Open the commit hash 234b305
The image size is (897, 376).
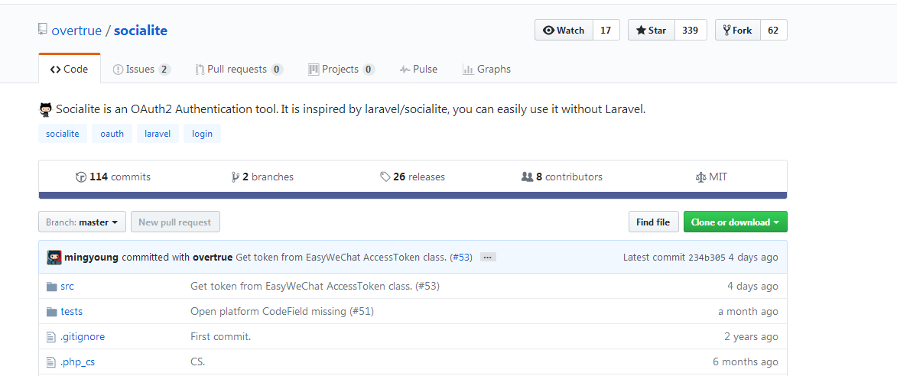click(x=707, y=257)
